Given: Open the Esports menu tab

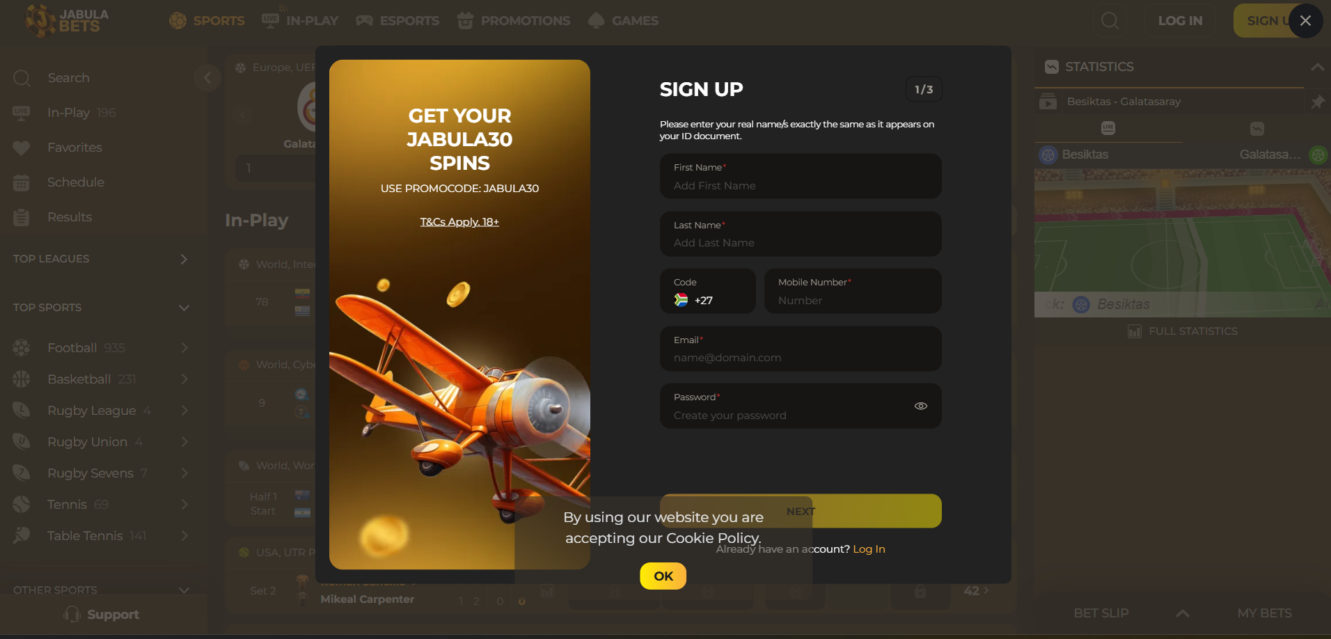Looking at the screenshot, I should click(397, 21).
